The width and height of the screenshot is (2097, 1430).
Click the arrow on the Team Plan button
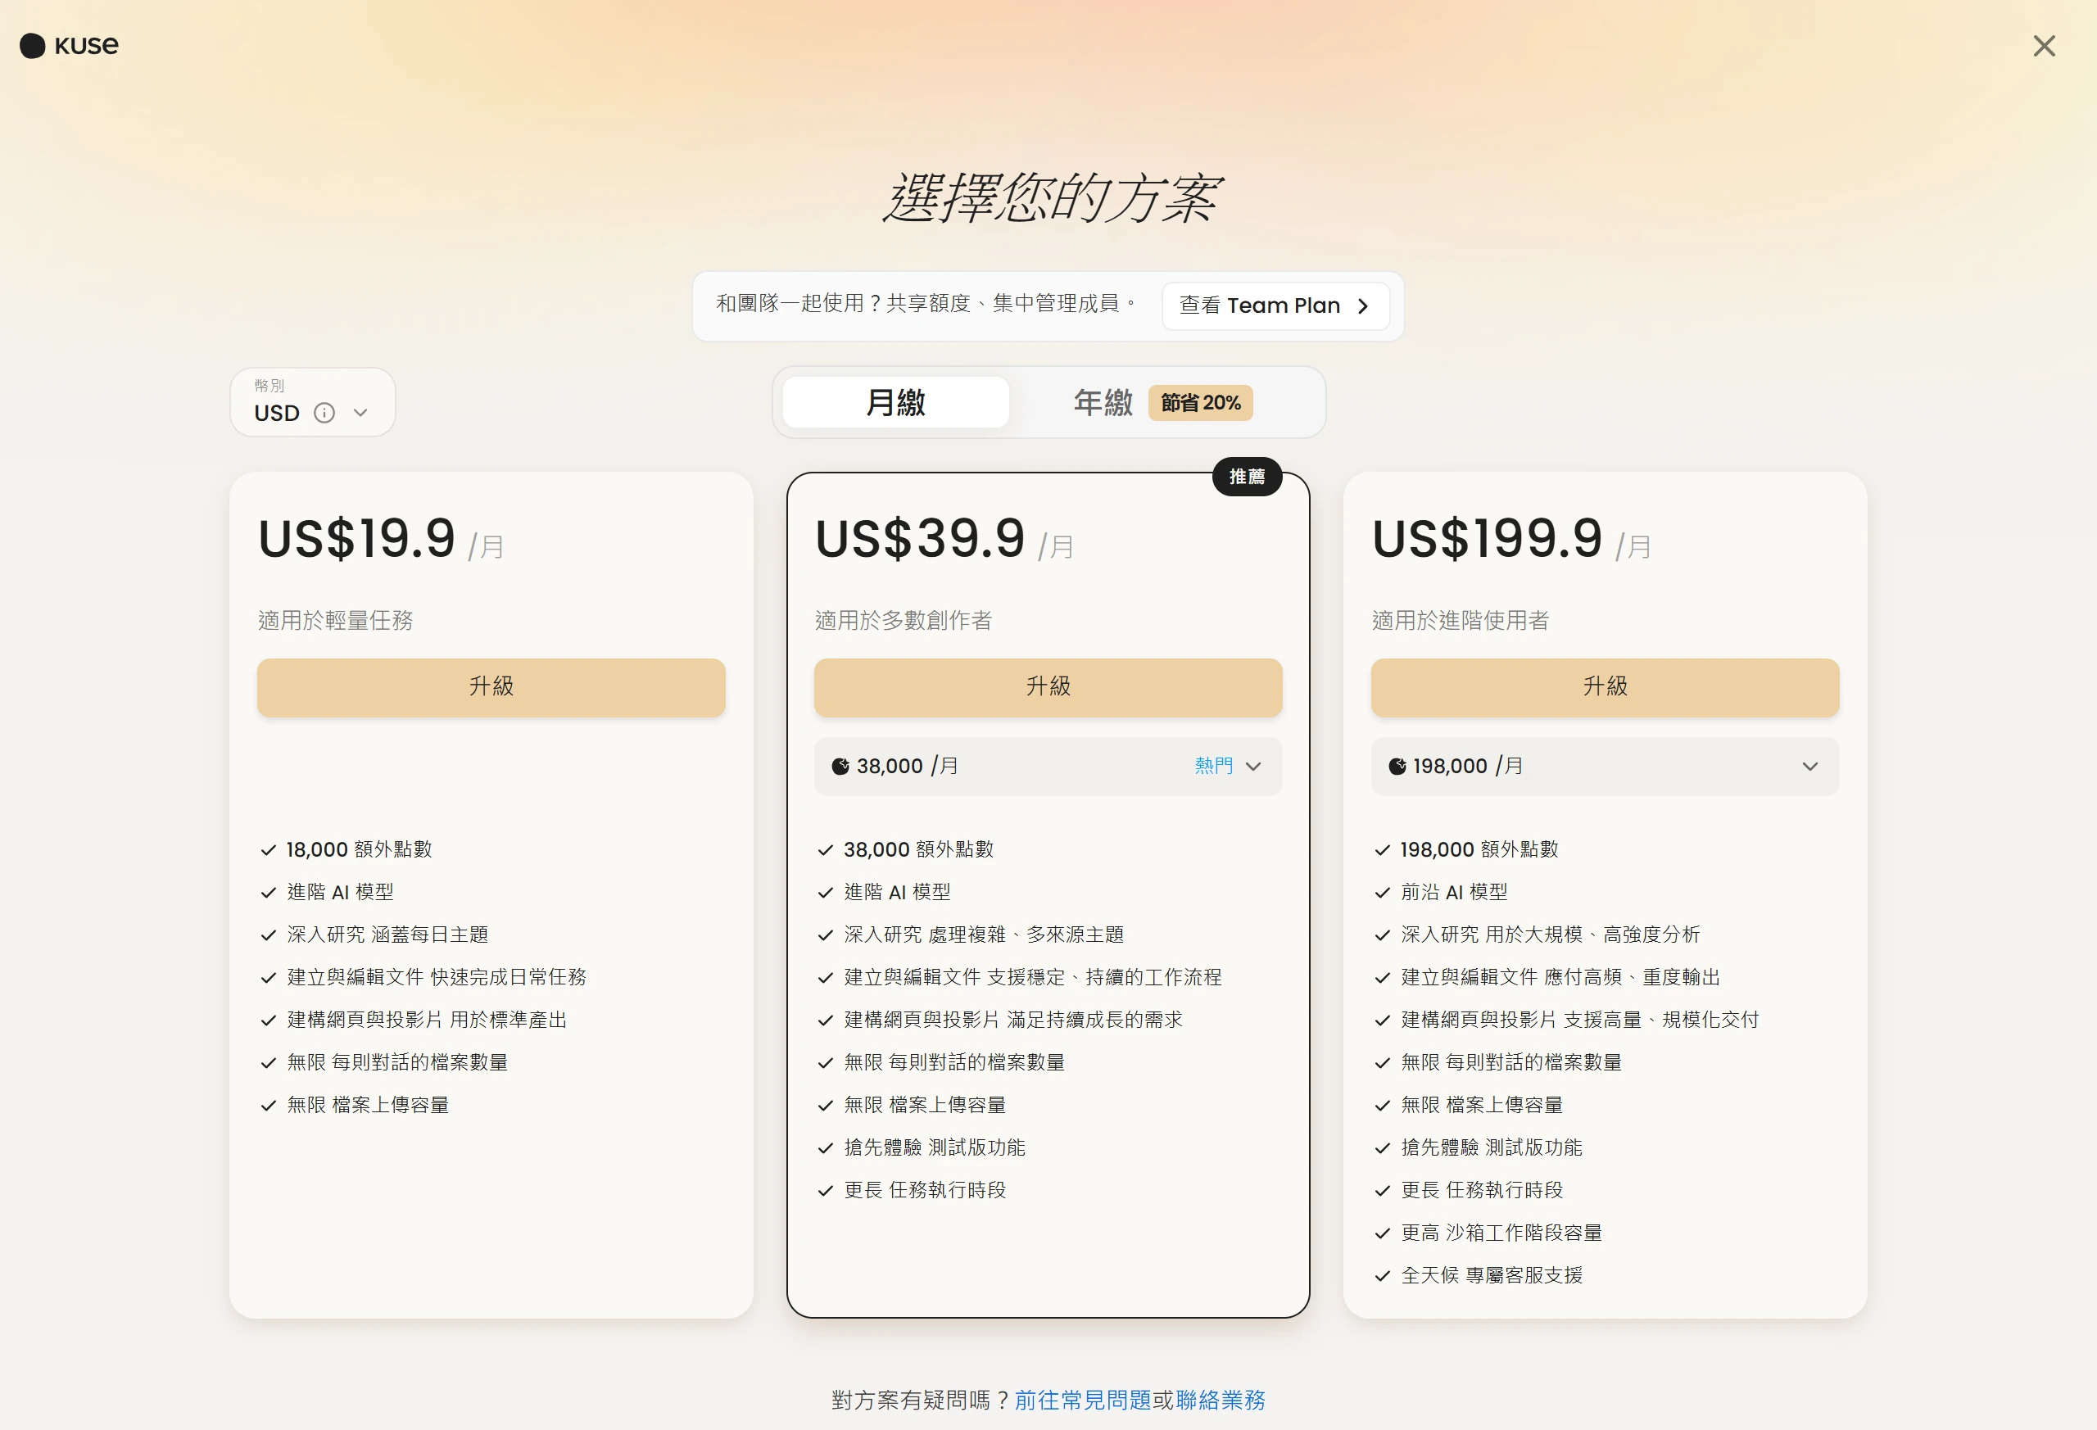1362,307
